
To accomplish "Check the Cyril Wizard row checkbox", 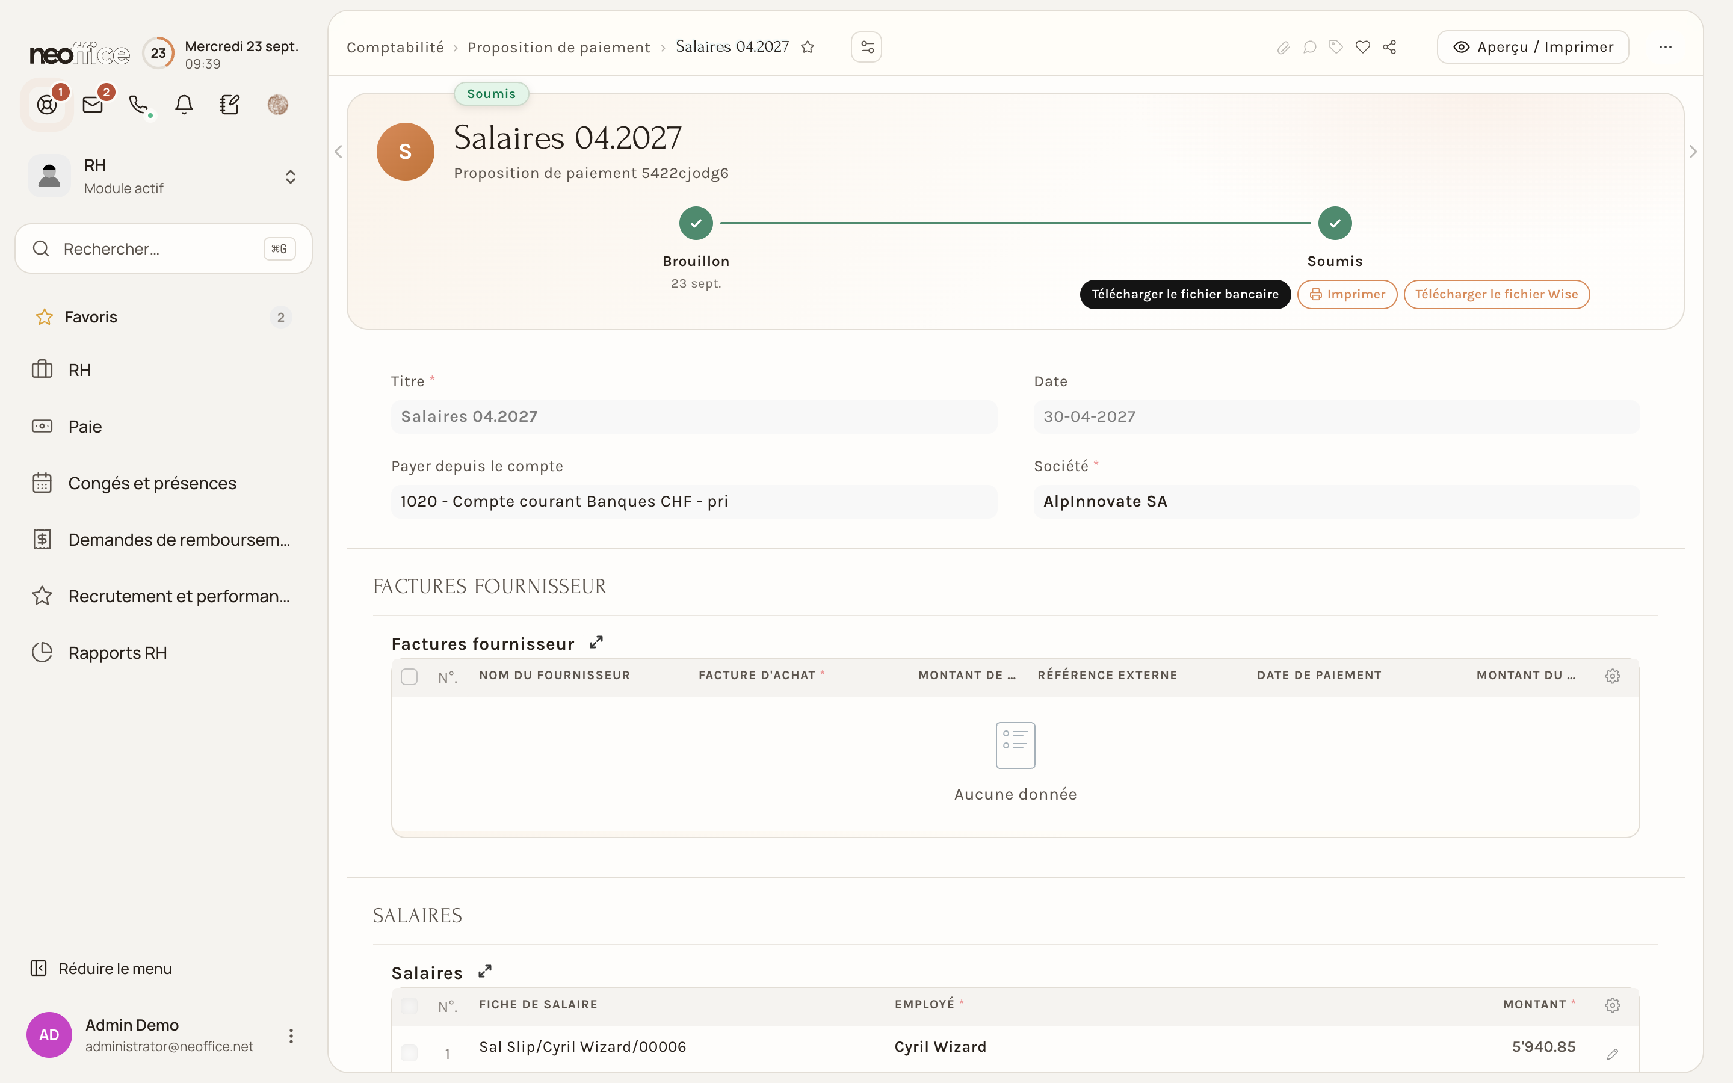I will point(409,1052).
